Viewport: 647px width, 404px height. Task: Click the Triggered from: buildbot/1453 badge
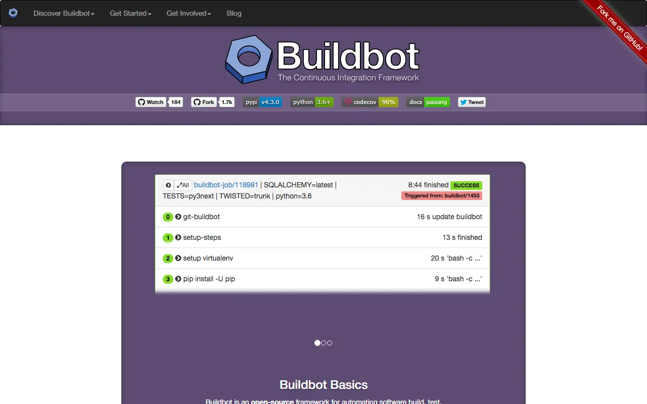pyautogui.click(x=442, y=195)
